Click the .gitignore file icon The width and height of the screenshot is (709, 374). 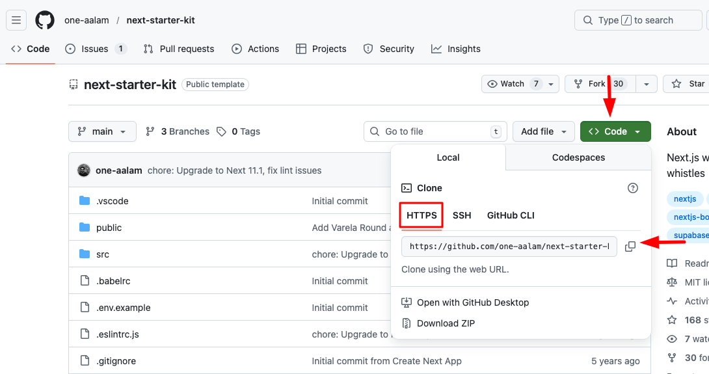[85, 361]
